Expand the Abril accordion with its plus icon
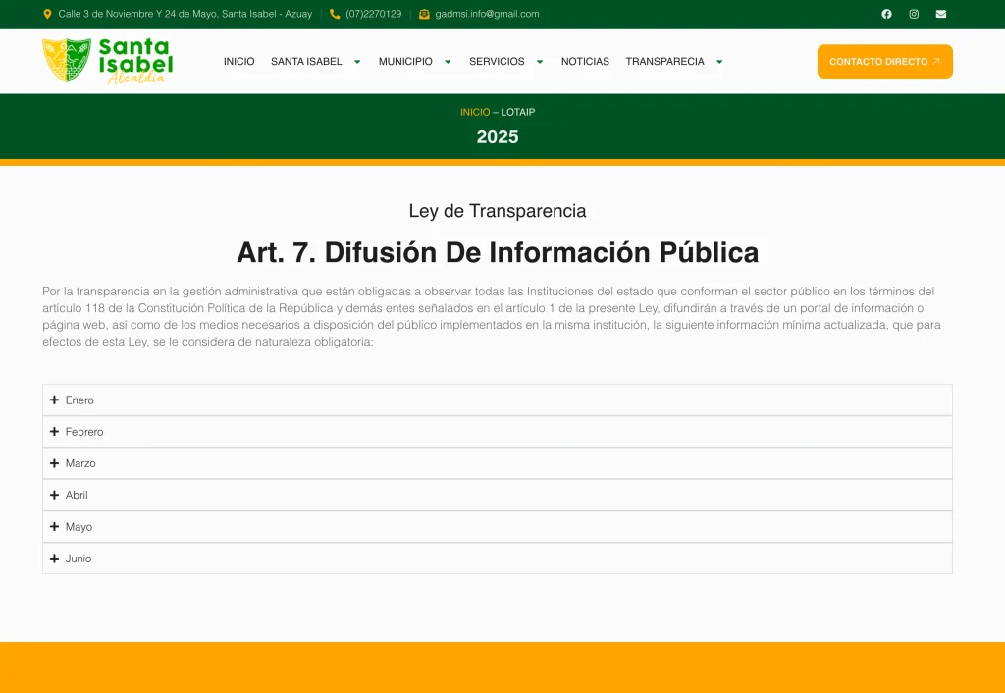1005x693 pixels. pos(54,495)
